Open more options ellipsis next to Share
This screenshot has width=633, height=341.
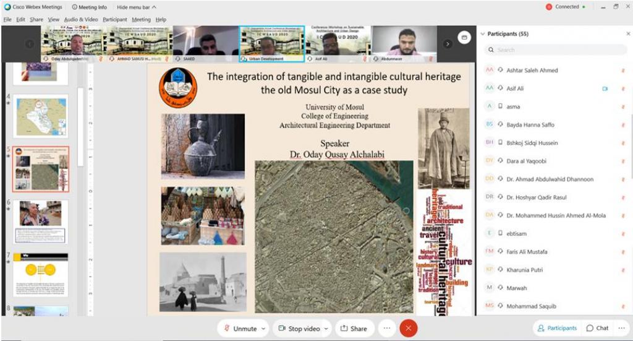(x=386, y=328)
